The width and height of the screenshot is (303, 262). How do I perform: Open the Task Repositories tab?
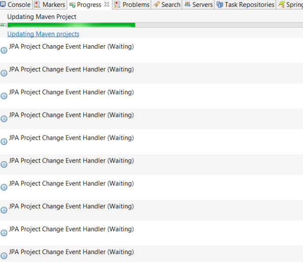click(245, 4)
